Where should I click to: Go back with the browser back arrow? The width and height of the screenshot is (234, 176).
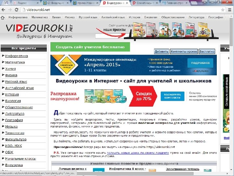coord(3,10)
